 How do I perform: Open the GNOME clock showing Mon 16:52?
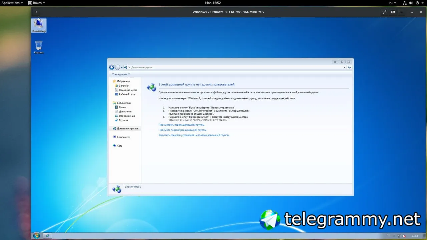coord(213,3)
